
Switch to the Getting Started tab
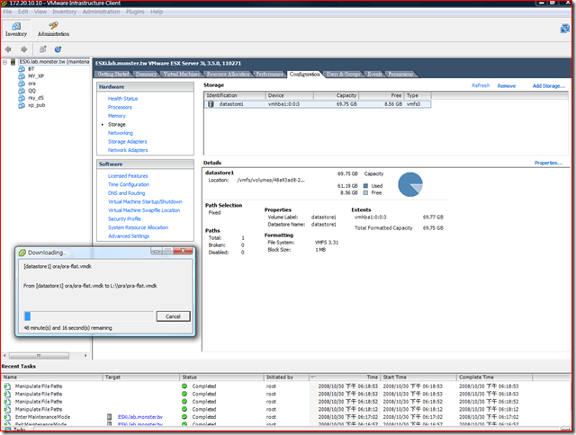[x=113, y=74]
